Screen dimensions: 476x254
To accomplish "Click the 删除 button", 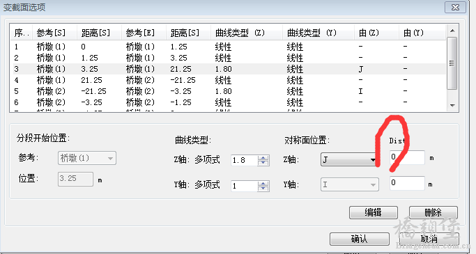I will [x=433, y=212].
